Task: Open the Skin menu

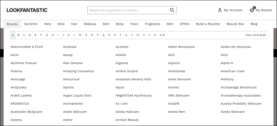Action: [106, 24]
